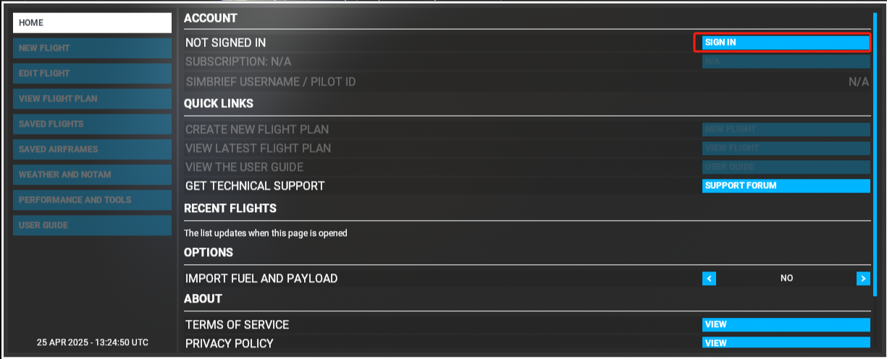Image resolution: width=887 pixels, height=359 pixels.
Task: Open the NEW FLIGHT sidebar item
Action: [92, 48]
